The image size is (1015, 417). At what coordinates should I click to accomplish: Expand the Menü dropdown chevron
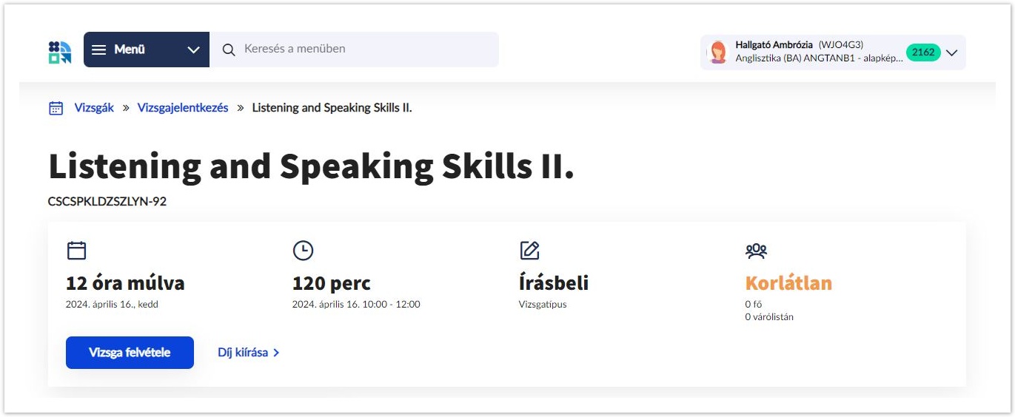coord(193,50)
